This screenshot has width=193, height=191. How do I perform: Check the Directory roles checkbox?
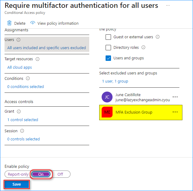(x=108, y=48)
